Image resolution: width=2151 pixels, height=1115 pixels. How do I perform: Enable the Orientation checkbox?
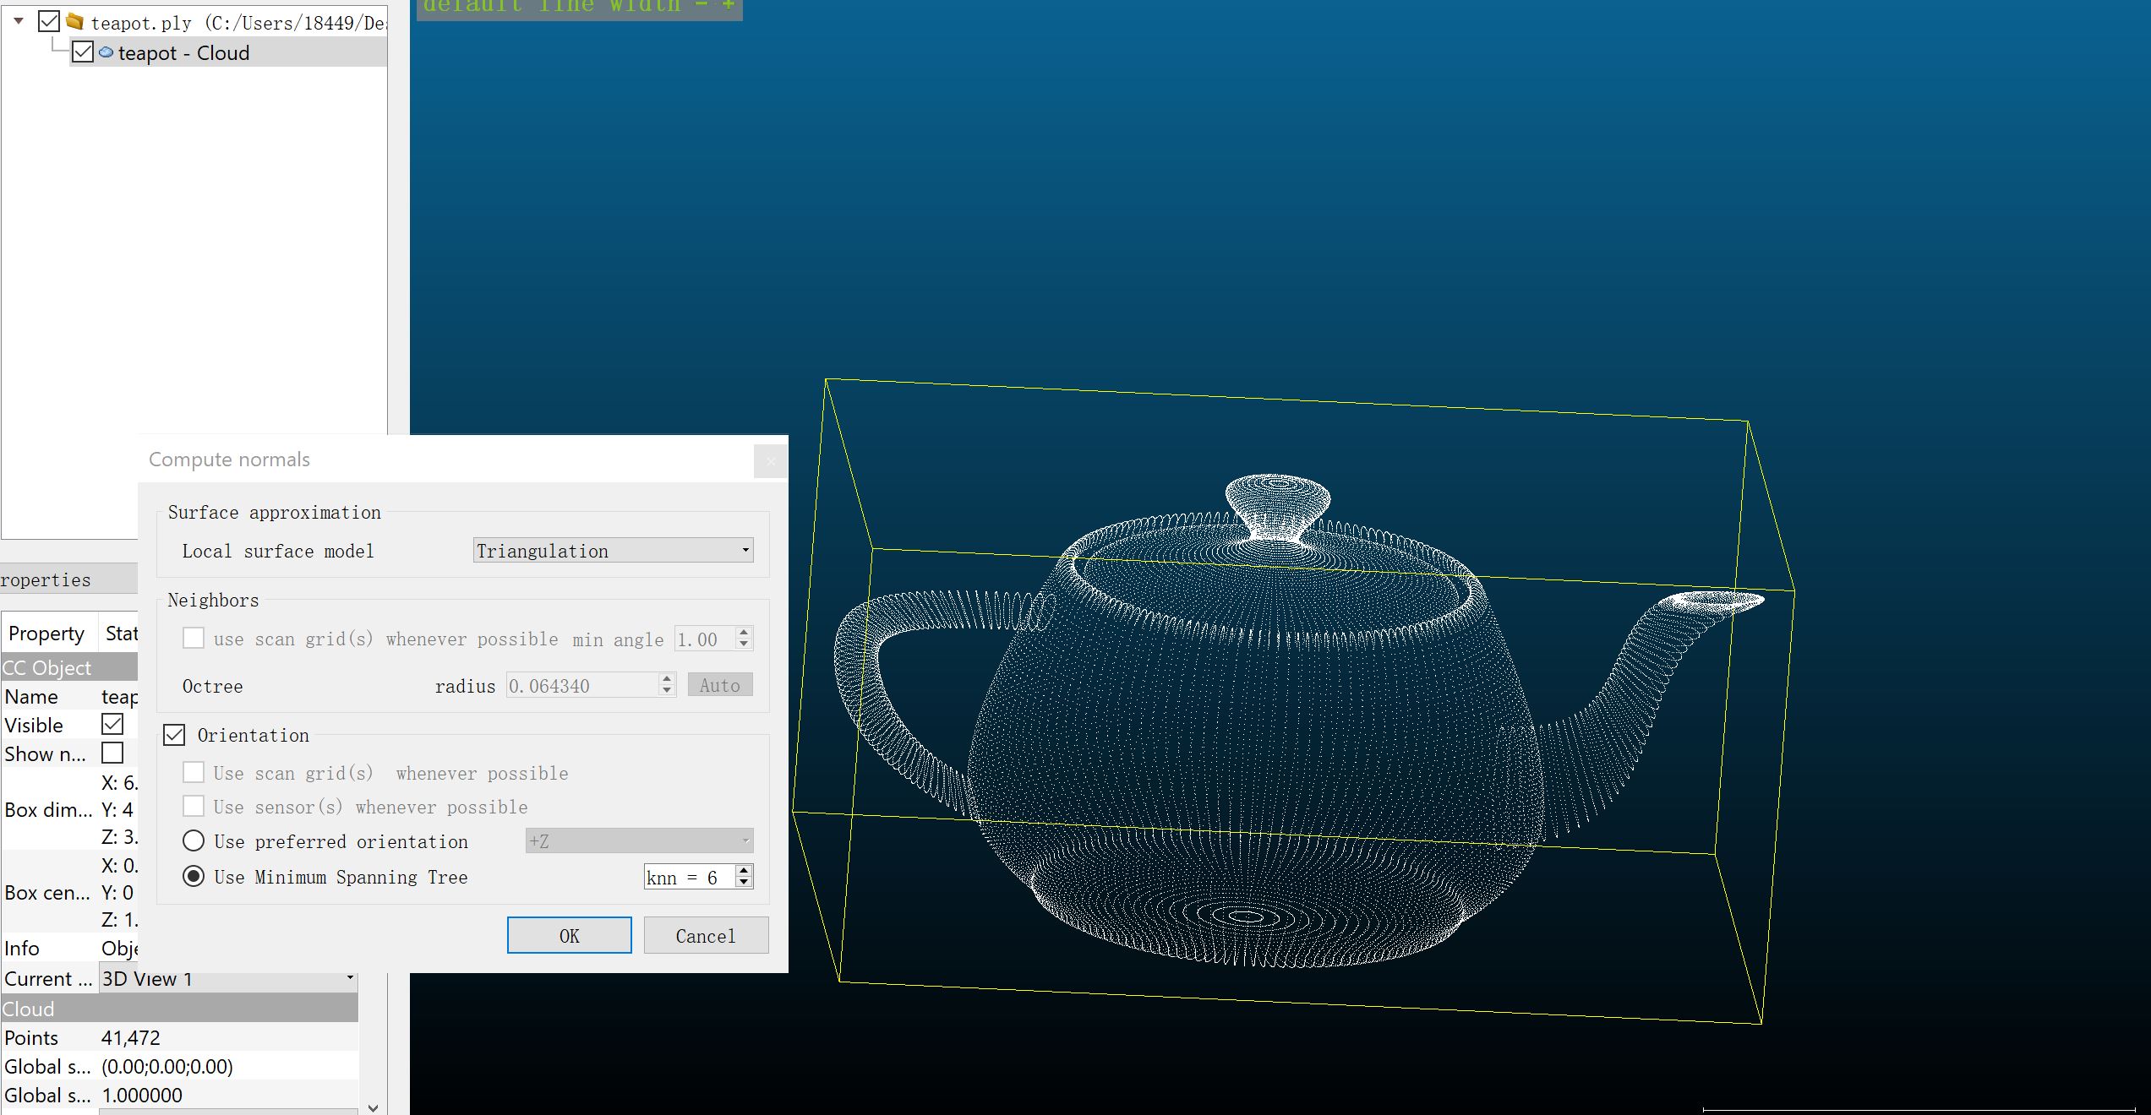tap(172, 735)
